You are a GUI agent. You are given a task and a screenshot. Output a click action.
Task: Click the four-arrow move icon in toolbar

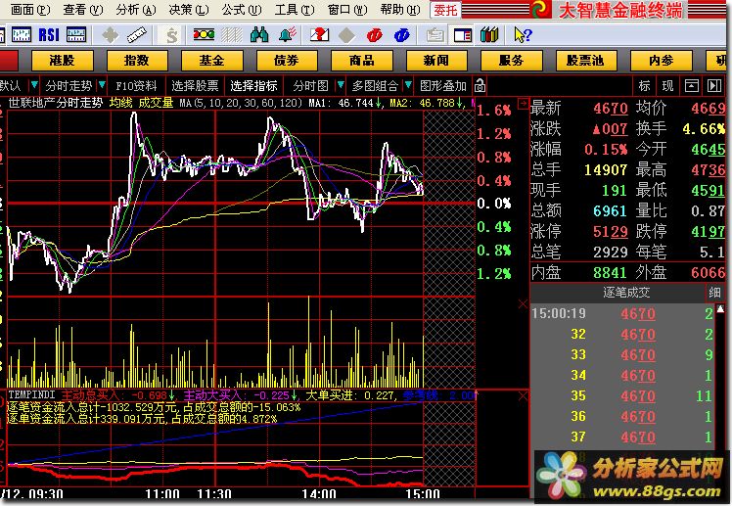point(110,35)
